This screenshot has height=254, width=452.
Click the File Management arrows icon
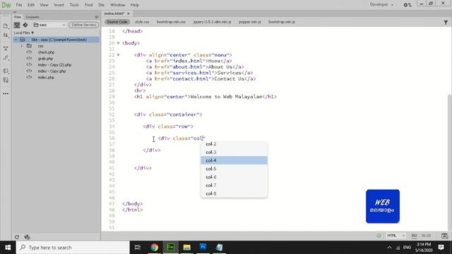click(x=6, y=35)
